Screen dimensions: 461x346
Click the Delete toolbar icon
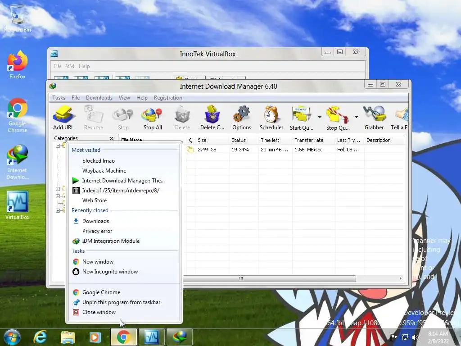tap(182, 118)
